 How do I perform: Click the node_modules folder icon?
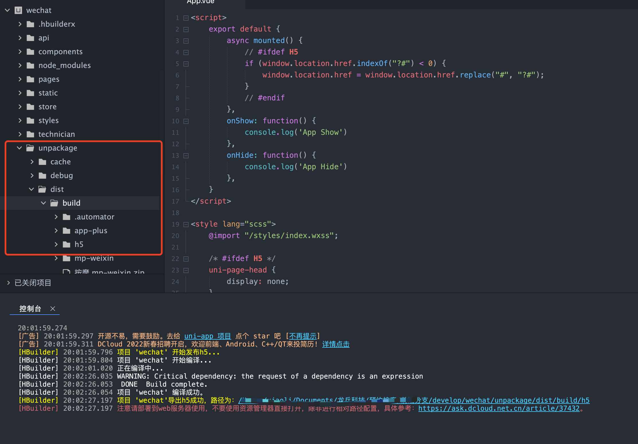30,65
